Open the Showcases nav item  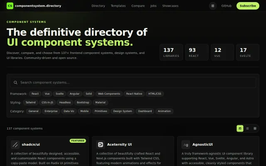[x=170, y=6]
